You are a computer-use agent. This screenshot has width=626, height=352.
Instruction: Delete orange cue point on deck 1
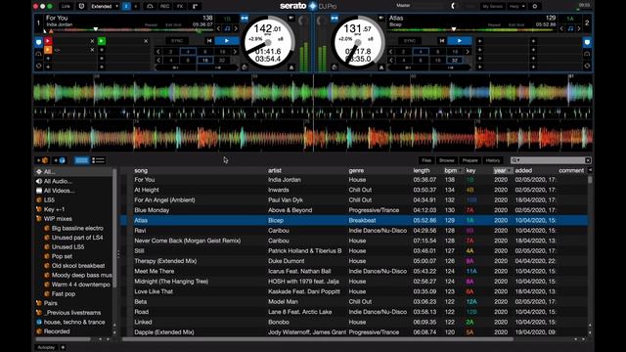pos(92,50)
